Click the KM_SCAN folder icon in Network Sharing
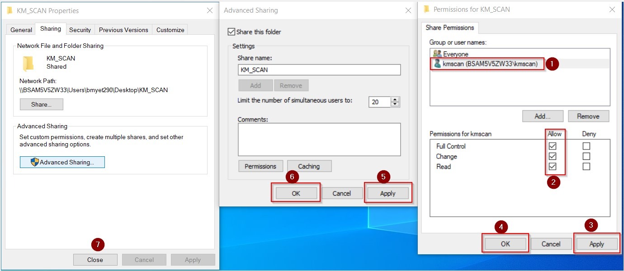 (x=28, y=64)
